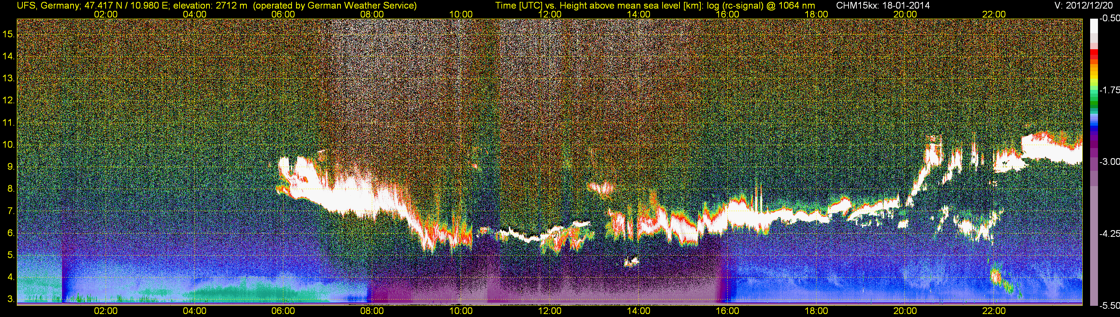The image size is (1120, 317).
Task: Click the '15.' height axis label
Action: pyautogui.click(x=9, y=34)
